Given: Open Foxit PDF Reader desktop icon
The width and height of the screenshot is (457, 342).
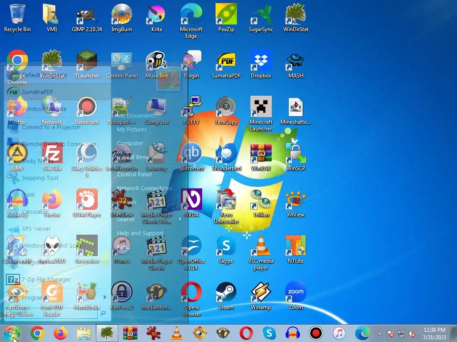Looking at the screenshot, I should (52, 299).
